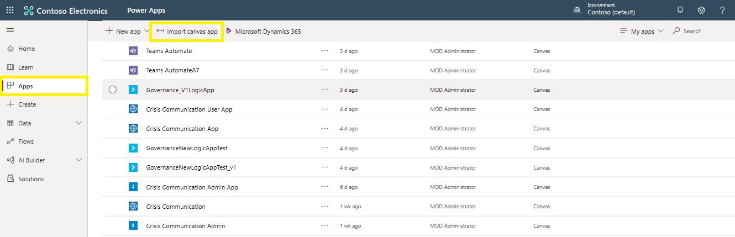Click the GovernanceNewLogicAppTest_v1 app icon
Image resolution: width=735 pixels, height=237 pixels.
click(x=133, y=167)
